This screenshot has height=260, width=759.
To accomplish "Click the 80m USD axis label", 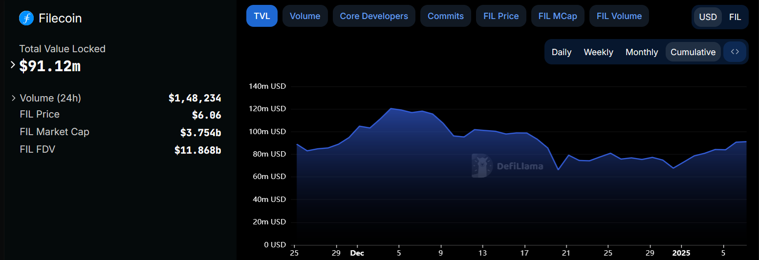I will pyautogui.click(x=269, y=154).
